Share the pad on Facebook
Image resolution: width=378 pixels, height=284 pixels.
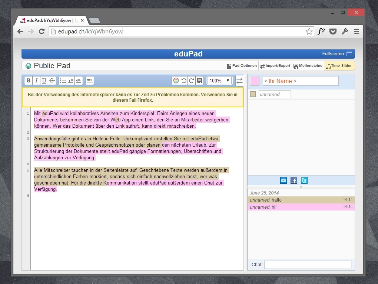pyautogui.click(x=294, y=181)
